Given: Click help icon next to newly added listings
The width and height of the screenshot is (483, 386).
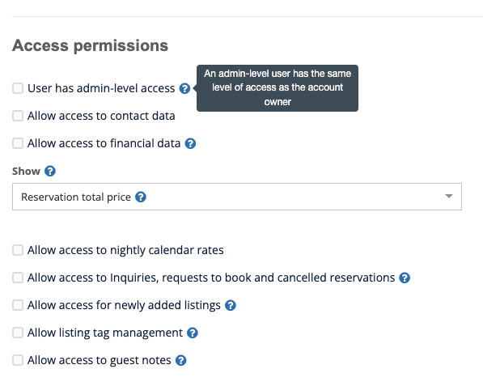Looking at the screenshot, I should (231, 305).
